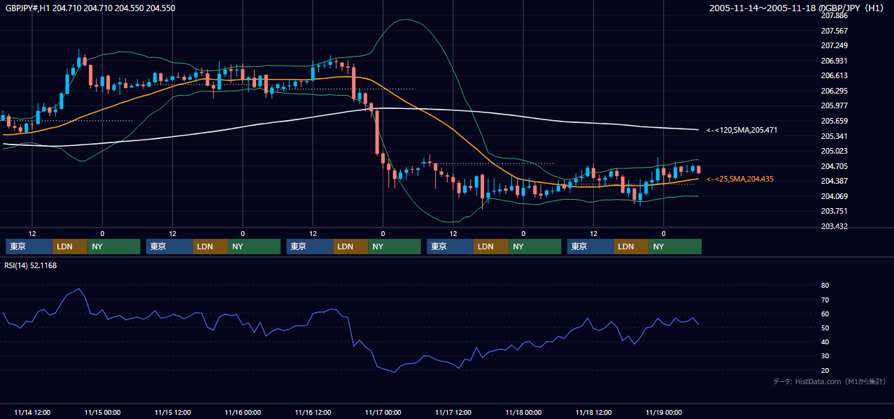This screenshot has width=894, height=419.
Task: Click the LDN session box for 11/16
Action: click(351, 247)
